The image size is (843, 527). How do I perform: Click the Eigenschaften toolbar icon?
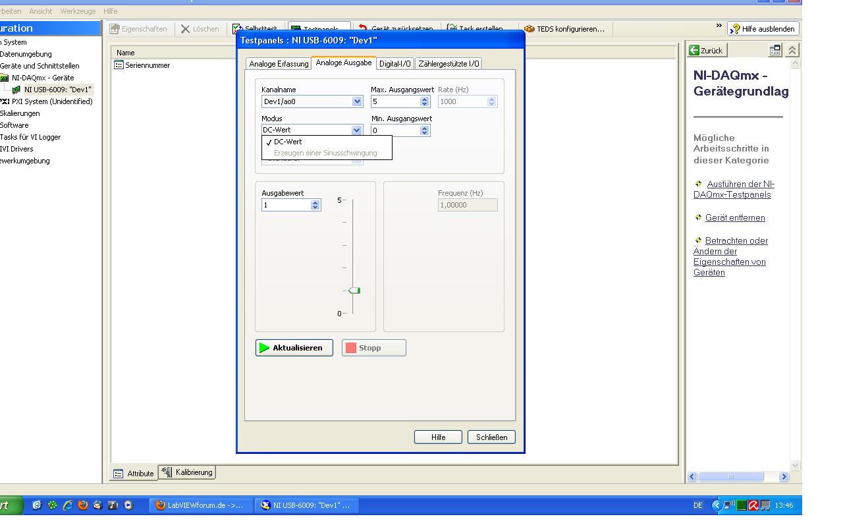pos(115,29)
